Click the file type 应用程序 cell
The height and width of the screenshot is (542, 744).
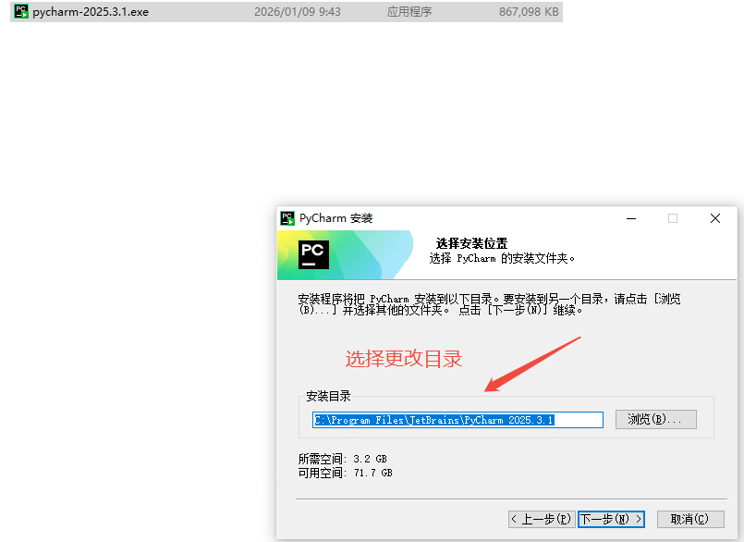pyautogui.click(x=409, y=12)
